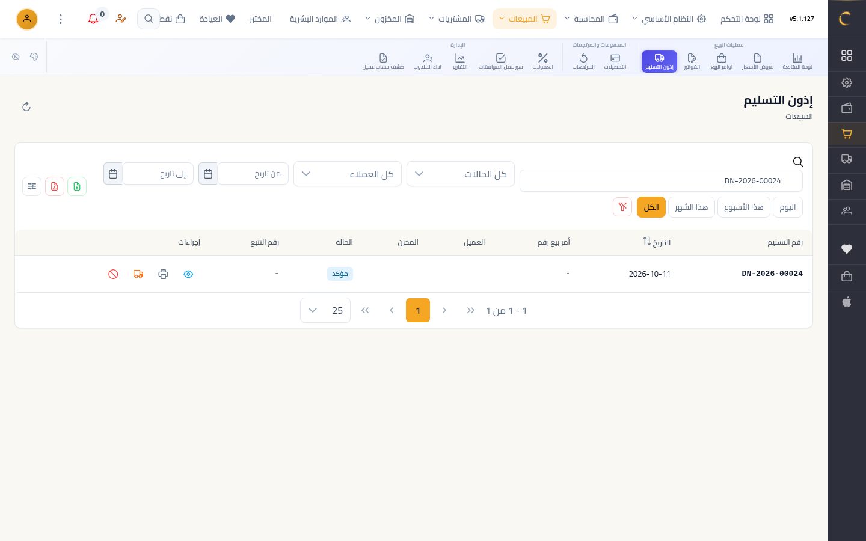Print delivery note DN-2026-00024
The height and width of the screenshot is (541, 866).
(163, 274)
